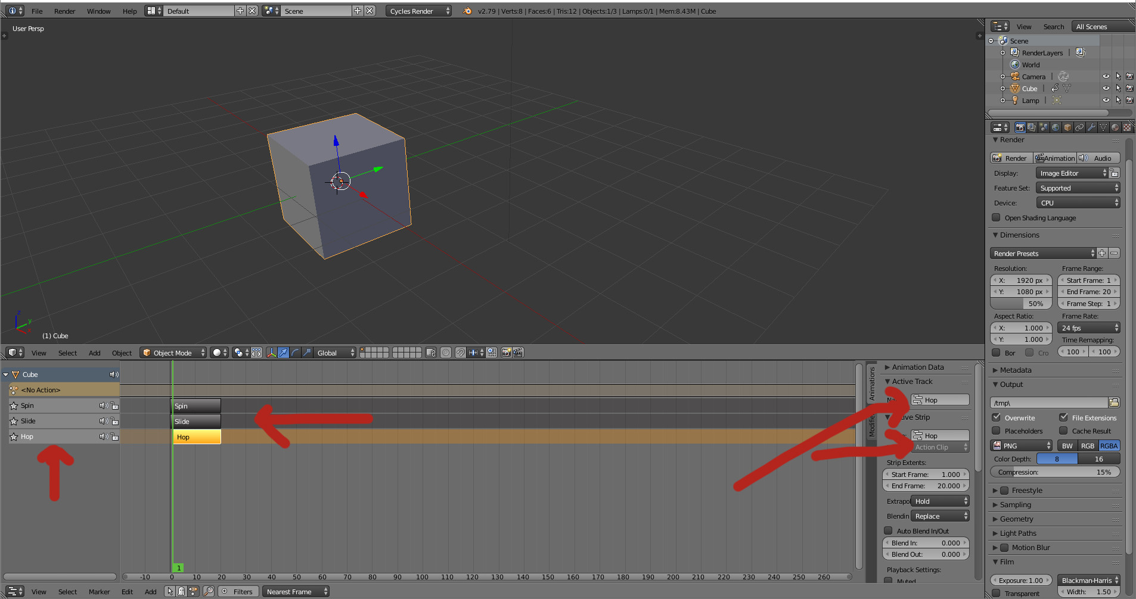Expand the Sampling panel
Image resolution: width=1136 pixels, height=599 pixels.
(1016, 504)
